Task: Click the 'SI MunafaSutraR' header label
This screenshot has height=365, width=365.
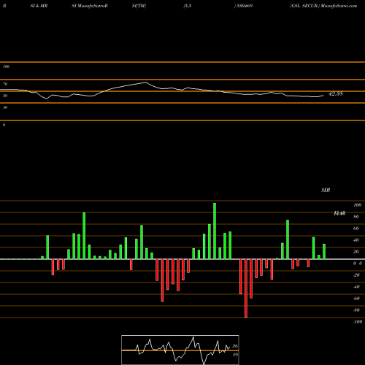Action: pos(90,6)
